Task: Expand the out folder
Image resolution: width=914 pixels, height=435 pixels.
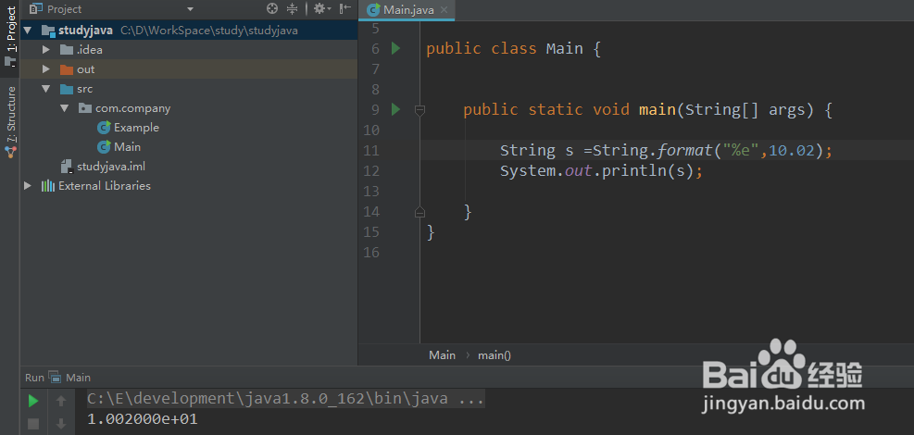Action: [x=46, y=69]
